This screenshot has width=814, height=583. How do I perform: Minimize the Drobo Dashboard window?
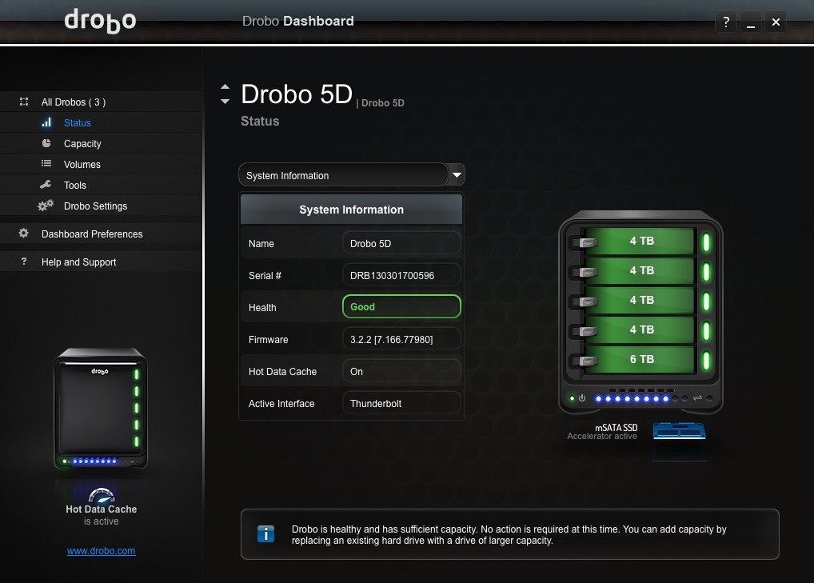(751, 22)
